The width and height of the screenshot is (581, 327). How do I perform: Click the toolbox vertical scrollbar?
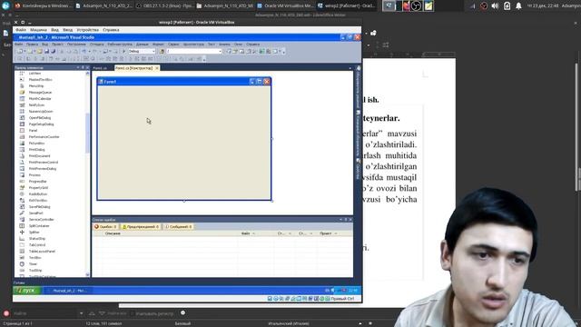point(87,174)
